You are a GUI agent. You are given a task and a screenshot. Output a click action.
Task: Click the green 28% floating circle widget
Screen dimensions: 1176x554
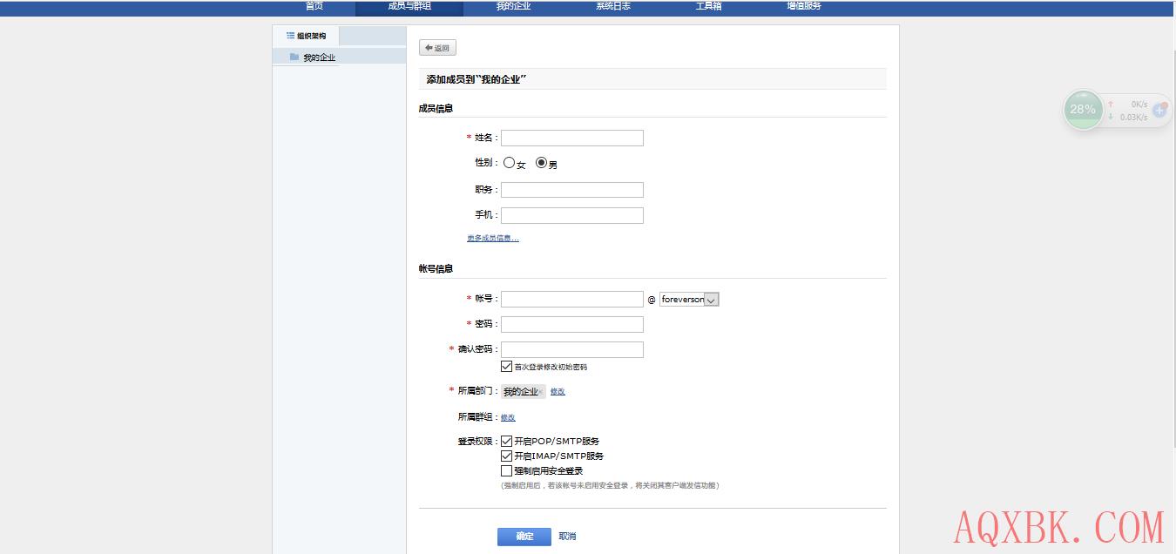click(1083, 110)
